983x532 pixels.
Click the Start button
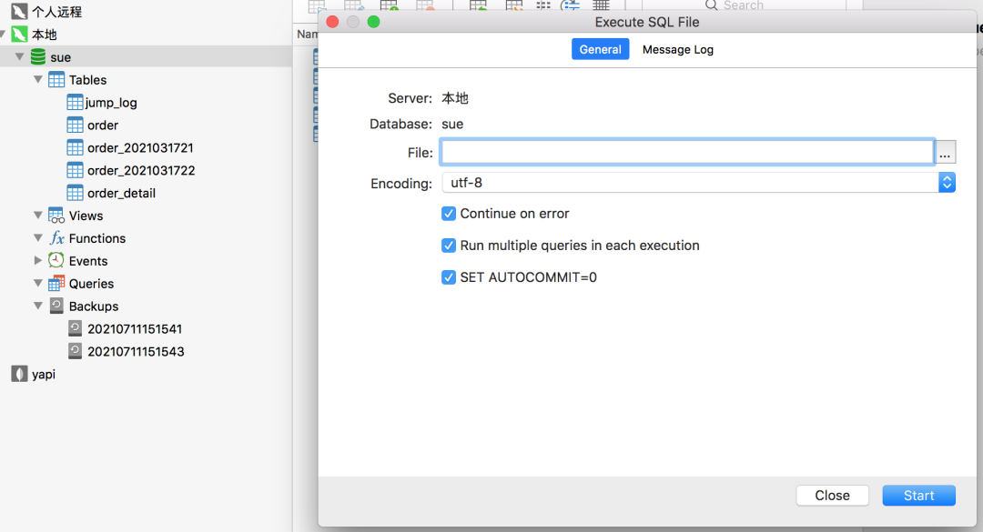point(918,495)
